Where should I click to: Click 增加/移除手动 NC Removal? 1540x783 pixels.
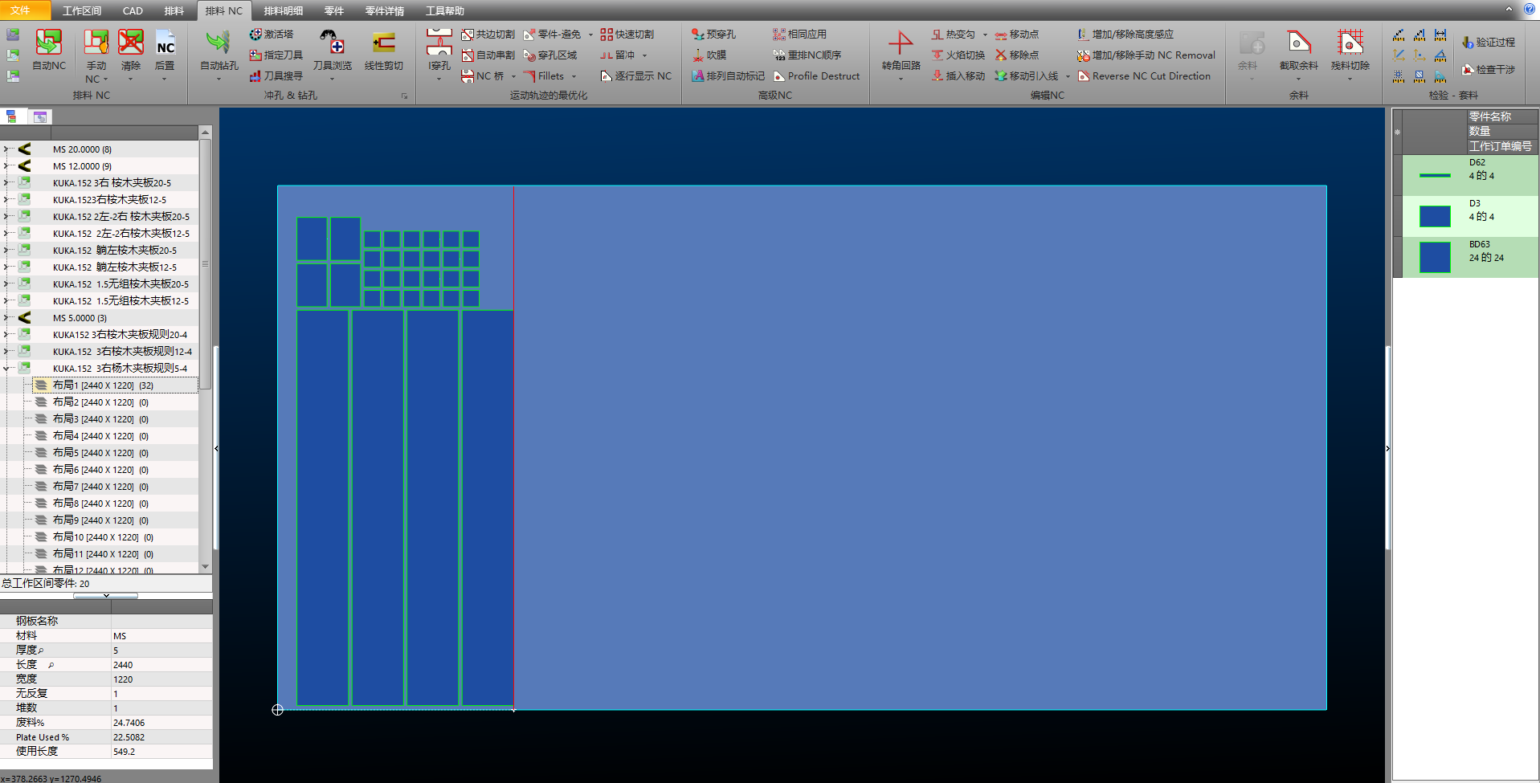coord(1146,55)
